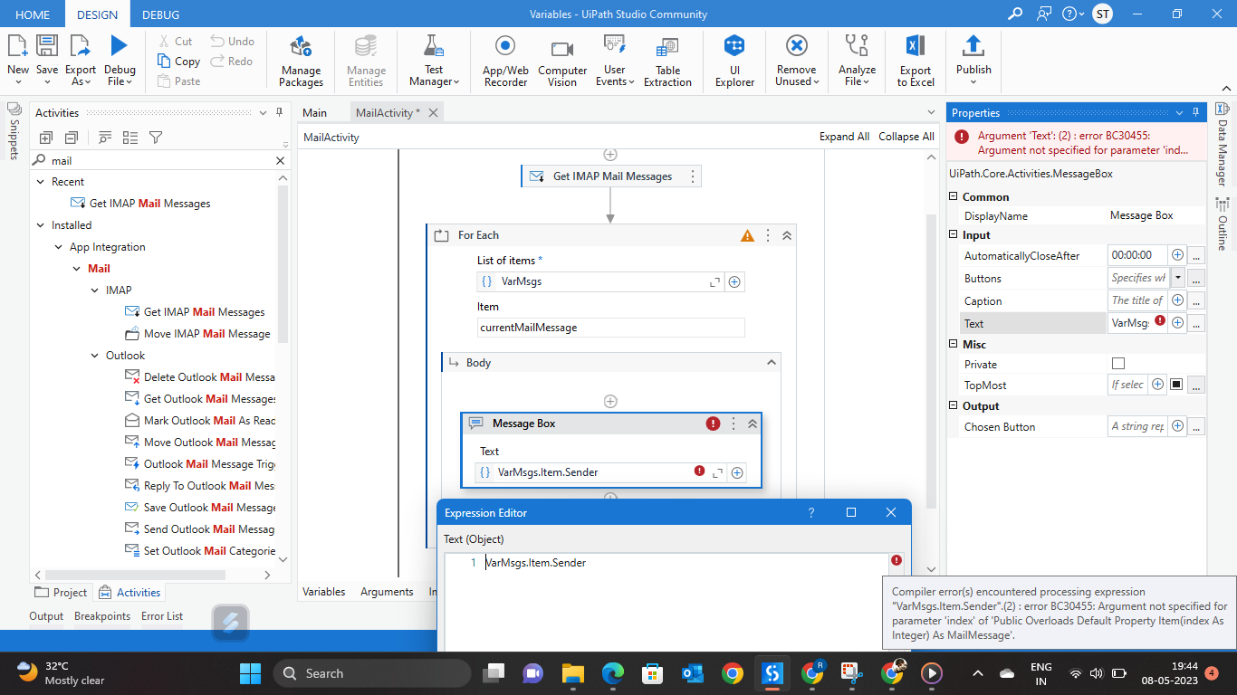Switch to the Project panel tab

point(61,593)
